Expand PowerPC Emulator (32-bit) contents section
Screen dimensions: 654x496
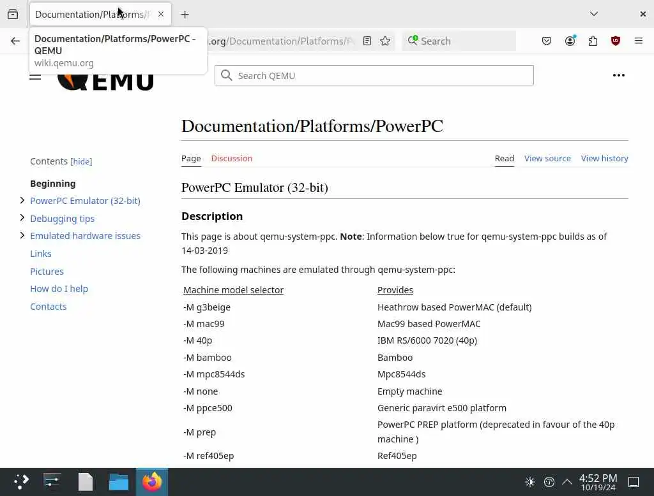click(22, 200)
